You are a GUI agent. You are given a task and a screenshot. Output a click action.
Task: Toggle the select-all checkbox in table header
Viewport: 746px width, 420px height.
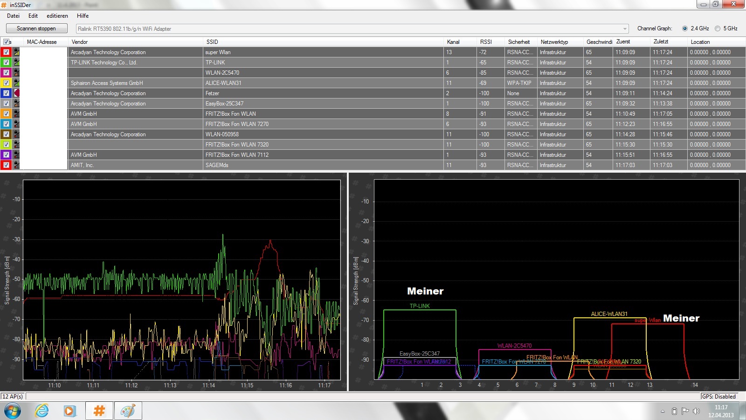tap(6, 42)
